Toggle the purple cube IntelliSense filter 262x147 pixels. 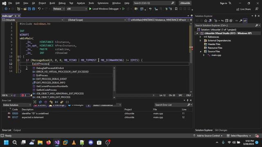pos(45,102)
